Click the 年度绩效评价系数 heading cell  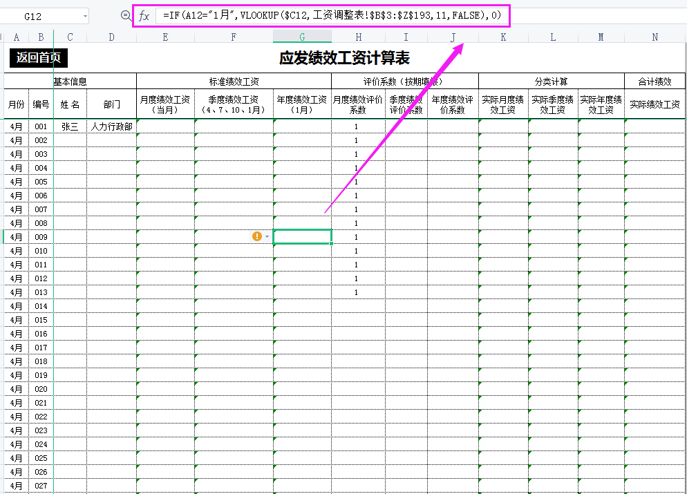coord(453,104)
